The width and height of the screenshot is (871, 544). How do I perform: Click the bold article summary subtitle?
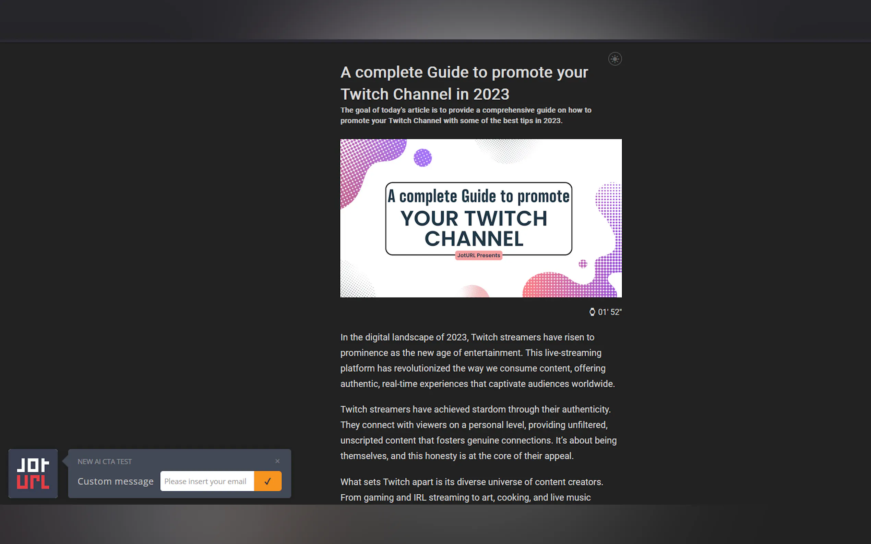coord(466,115)
